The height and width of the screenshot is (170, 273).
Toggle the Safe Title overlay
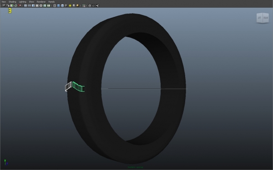tap(49, 5)
